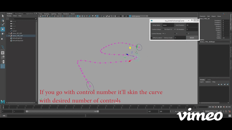
Task: Click play backwards button
Action: click(x=219, y=107)
